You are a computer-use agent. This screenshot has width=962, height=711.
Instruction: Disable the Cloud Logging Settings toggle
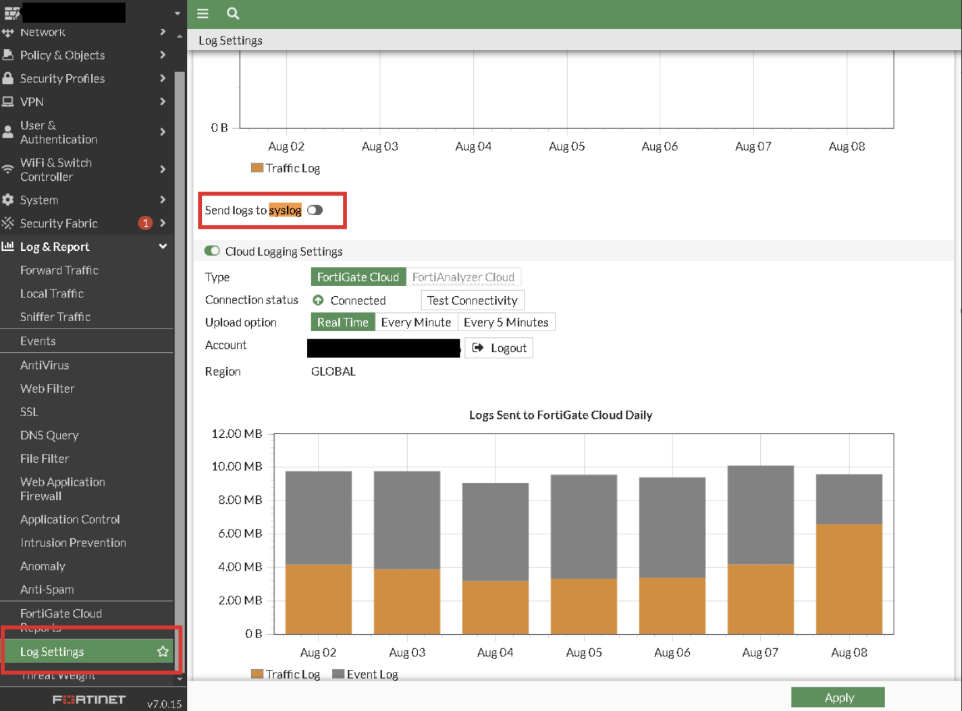point(212,251)
